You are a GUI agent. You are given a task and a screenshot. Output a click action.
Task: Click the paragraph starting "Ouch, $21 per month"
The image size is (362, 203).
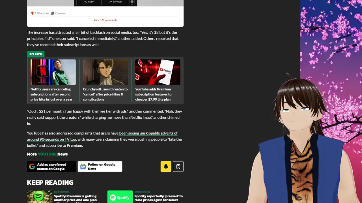[105, 117]
